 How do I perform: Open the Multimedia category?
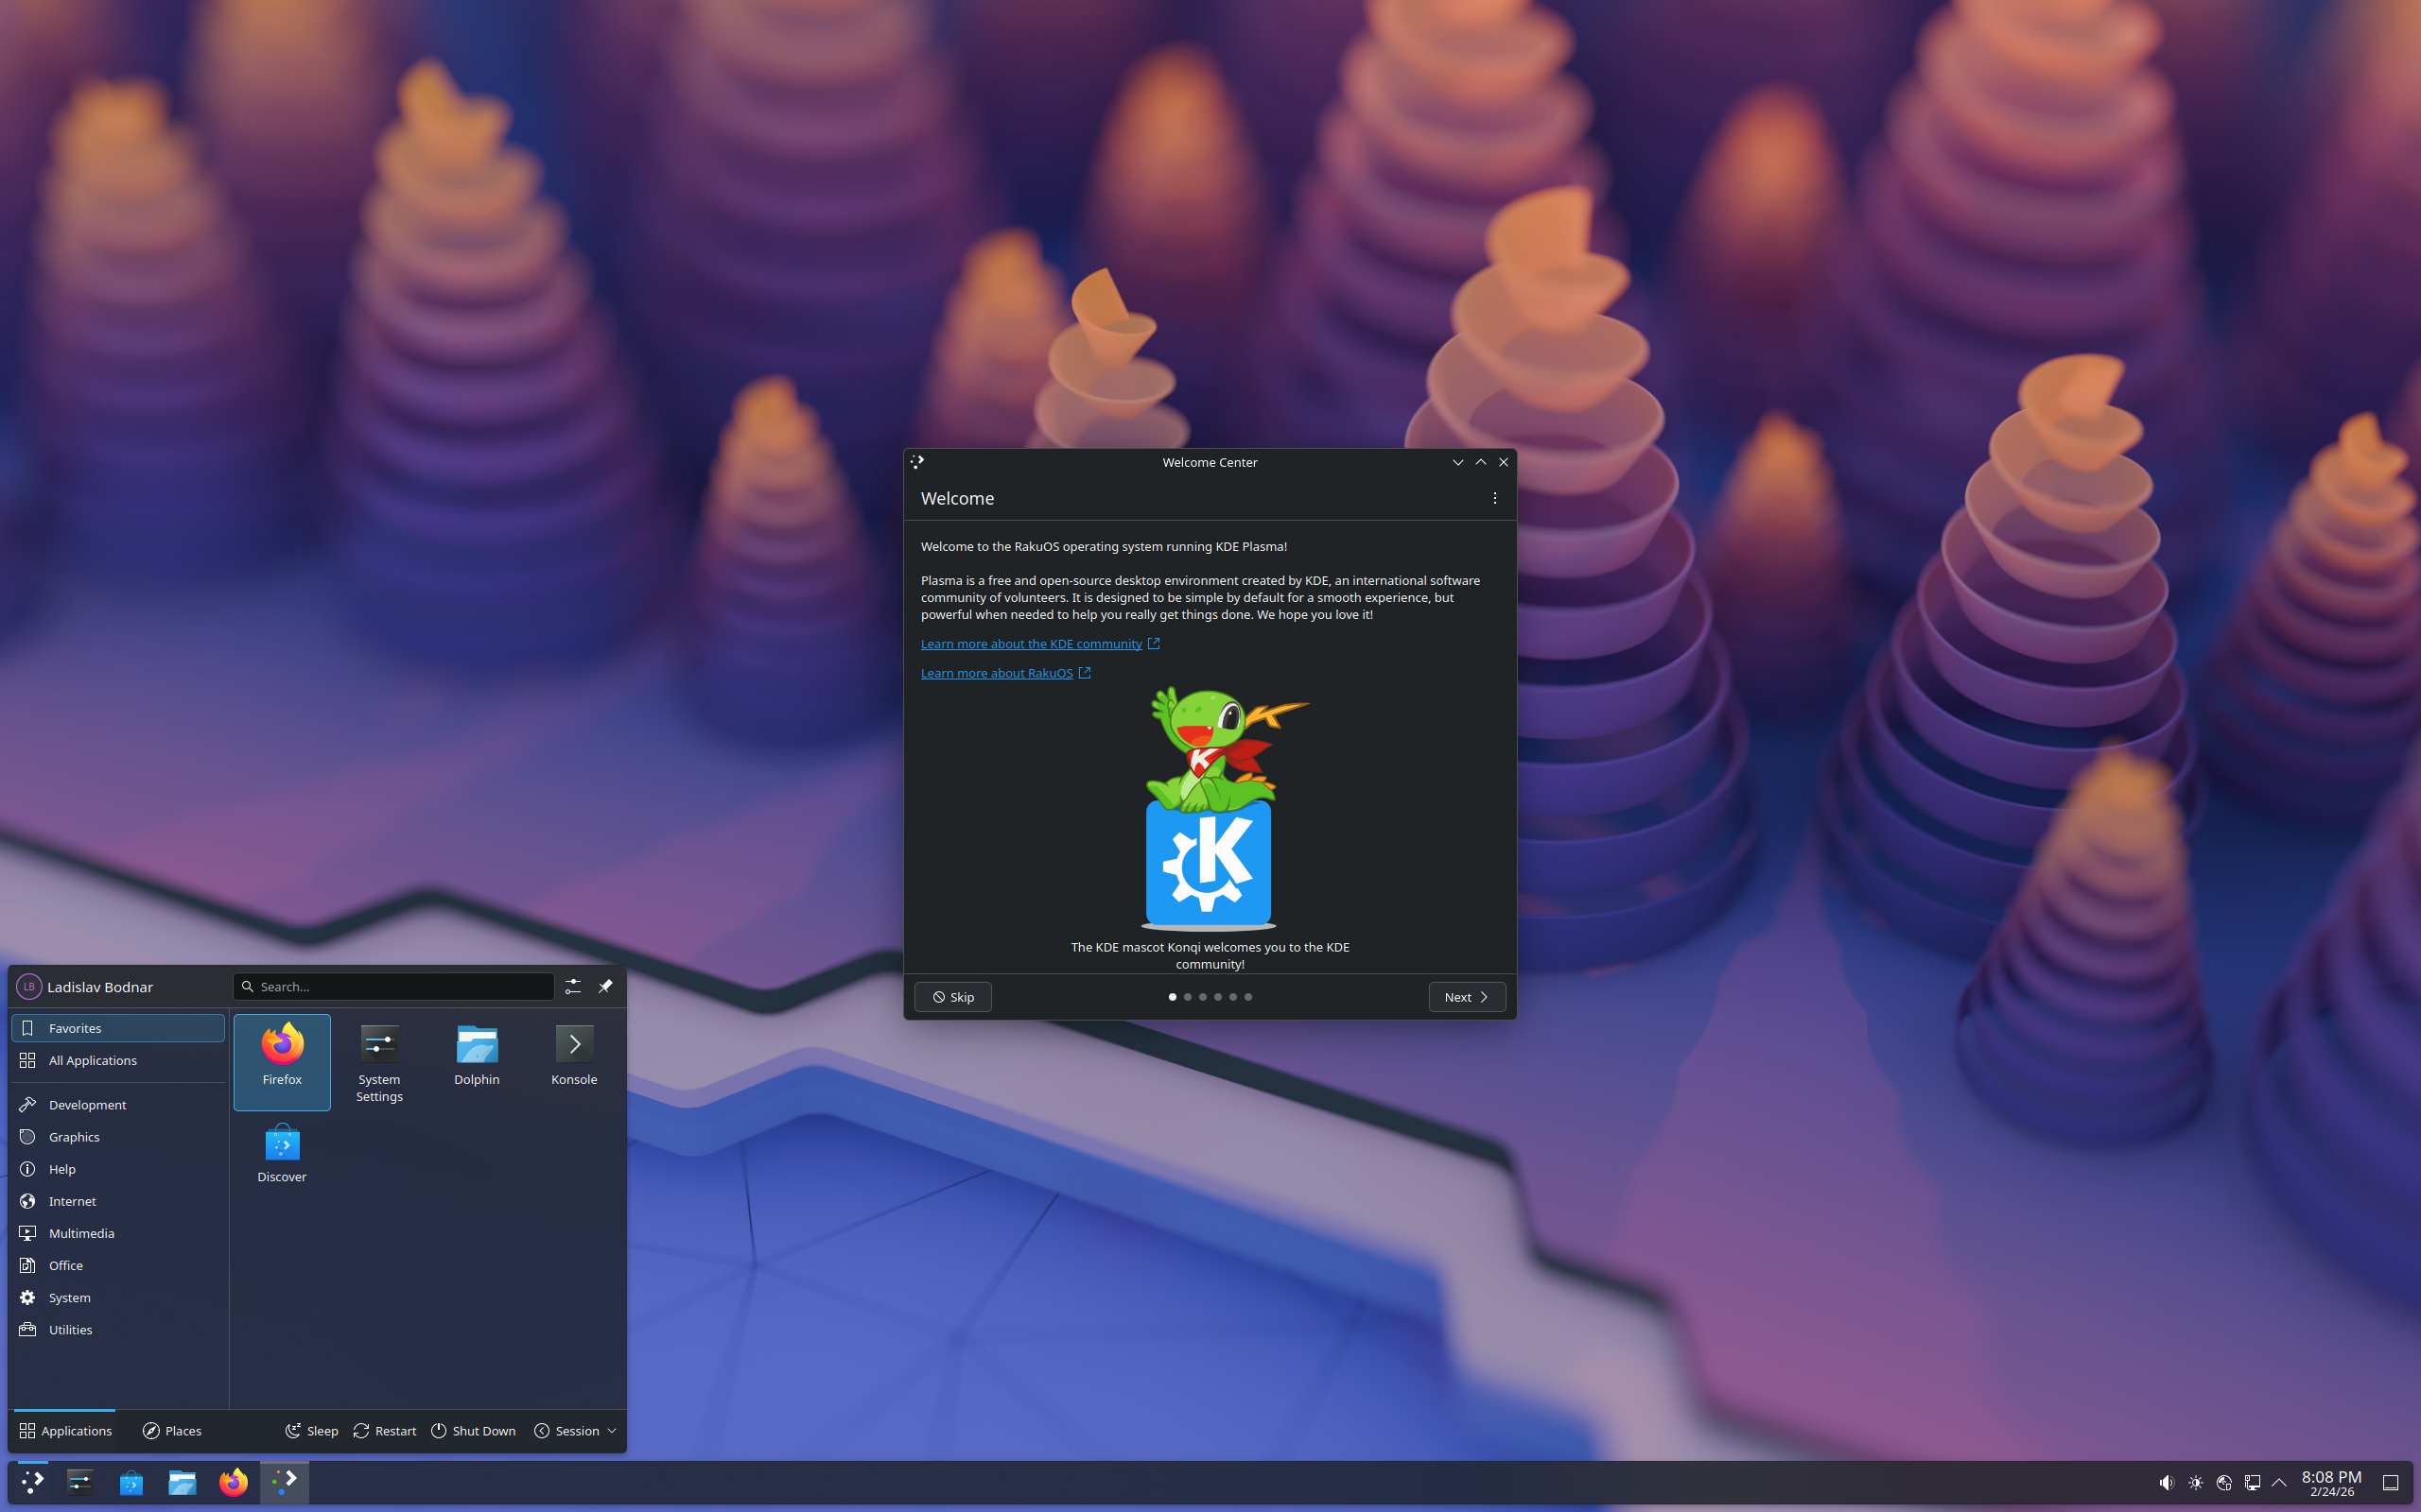(x=118, y=1233)
